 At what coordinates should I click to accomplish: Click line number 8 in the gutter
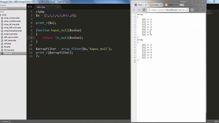(31, 38)
